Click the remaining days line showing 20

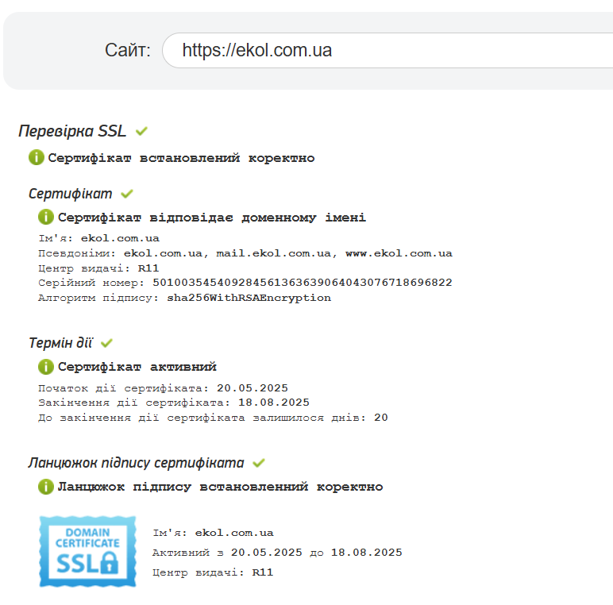click(x=213, y=418)
